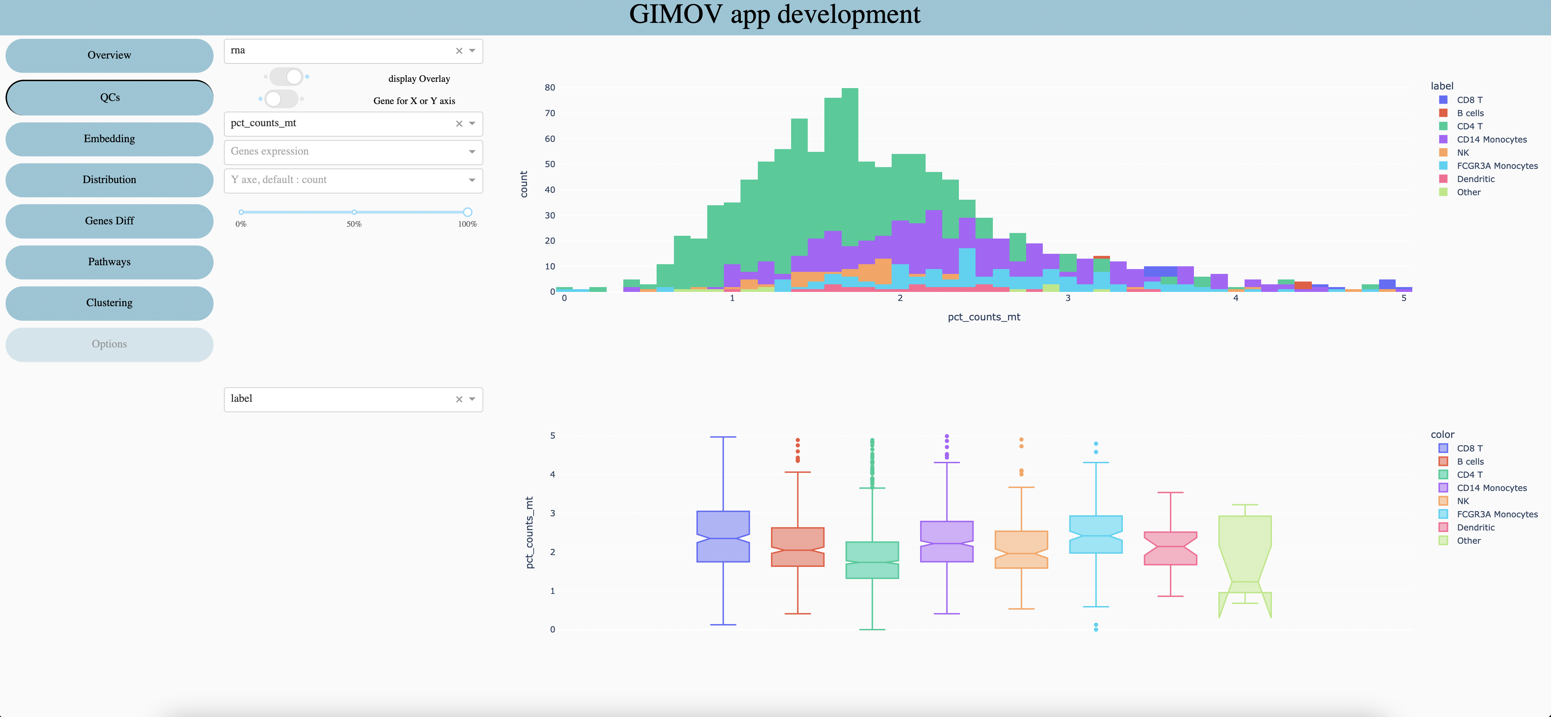
Task: Toggle CD8 T in histogram legend
Action: [1461, 100]
